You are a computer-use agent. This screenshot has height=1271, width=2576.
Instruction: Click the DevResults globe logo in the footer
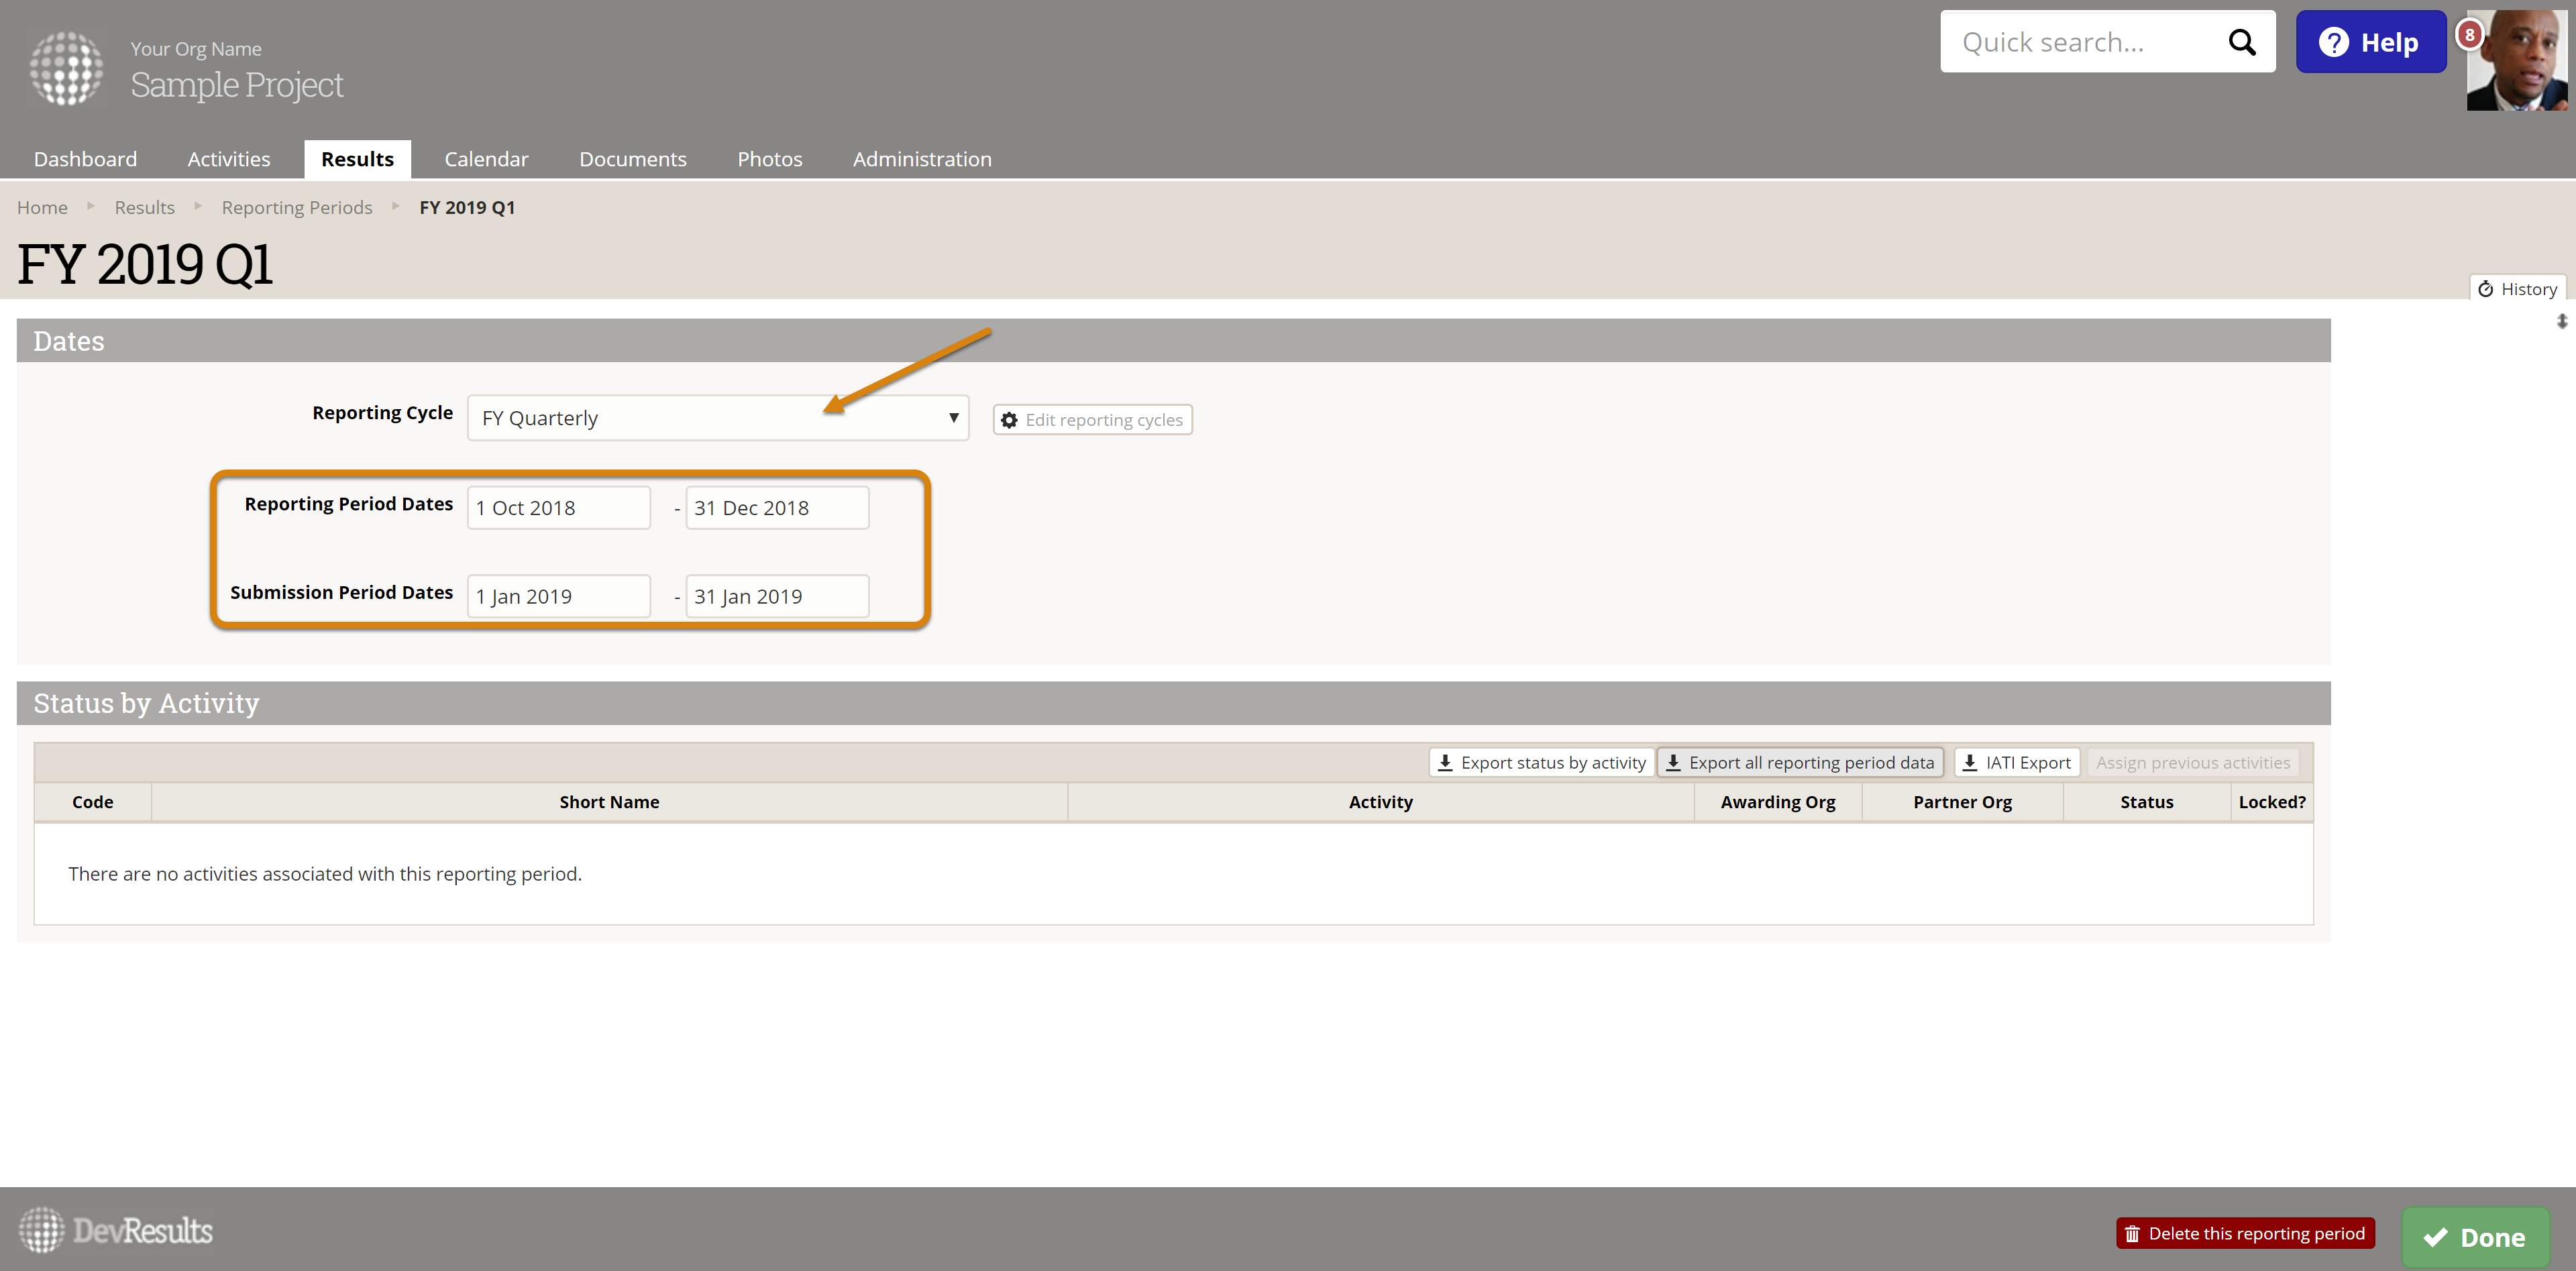[x=41, y=1229]
